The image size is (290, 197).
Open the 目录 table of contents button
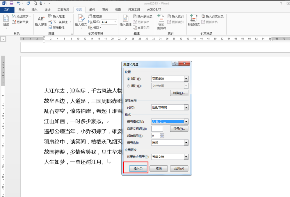pos(6,22)
